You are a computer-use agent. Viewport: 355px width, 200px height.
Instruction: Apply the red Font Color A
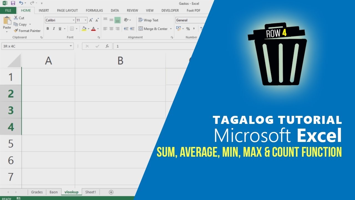coord(93,29)
